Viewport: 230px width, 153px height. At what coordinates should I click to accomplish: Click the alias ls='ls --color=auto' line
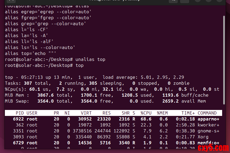click(x=40, y=48)
